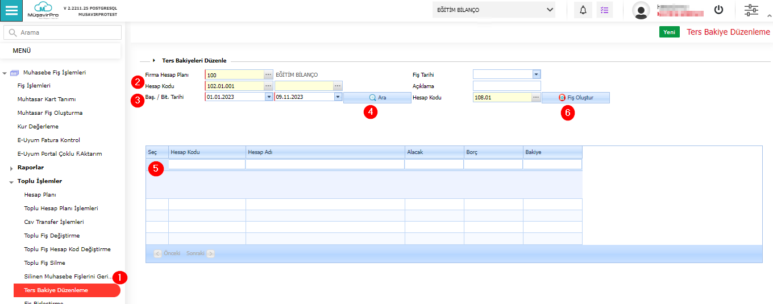Click the Arama search field
This screenshot has height=304, width=773.
click(x=63, y=33)
